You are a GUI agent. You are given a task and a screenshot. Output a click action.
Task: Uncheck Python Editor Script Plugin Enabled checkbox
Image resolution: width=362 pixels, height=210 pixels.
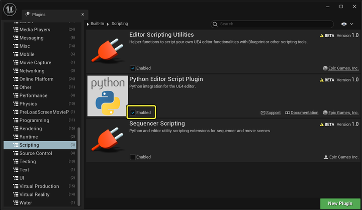tap(133, 113)
